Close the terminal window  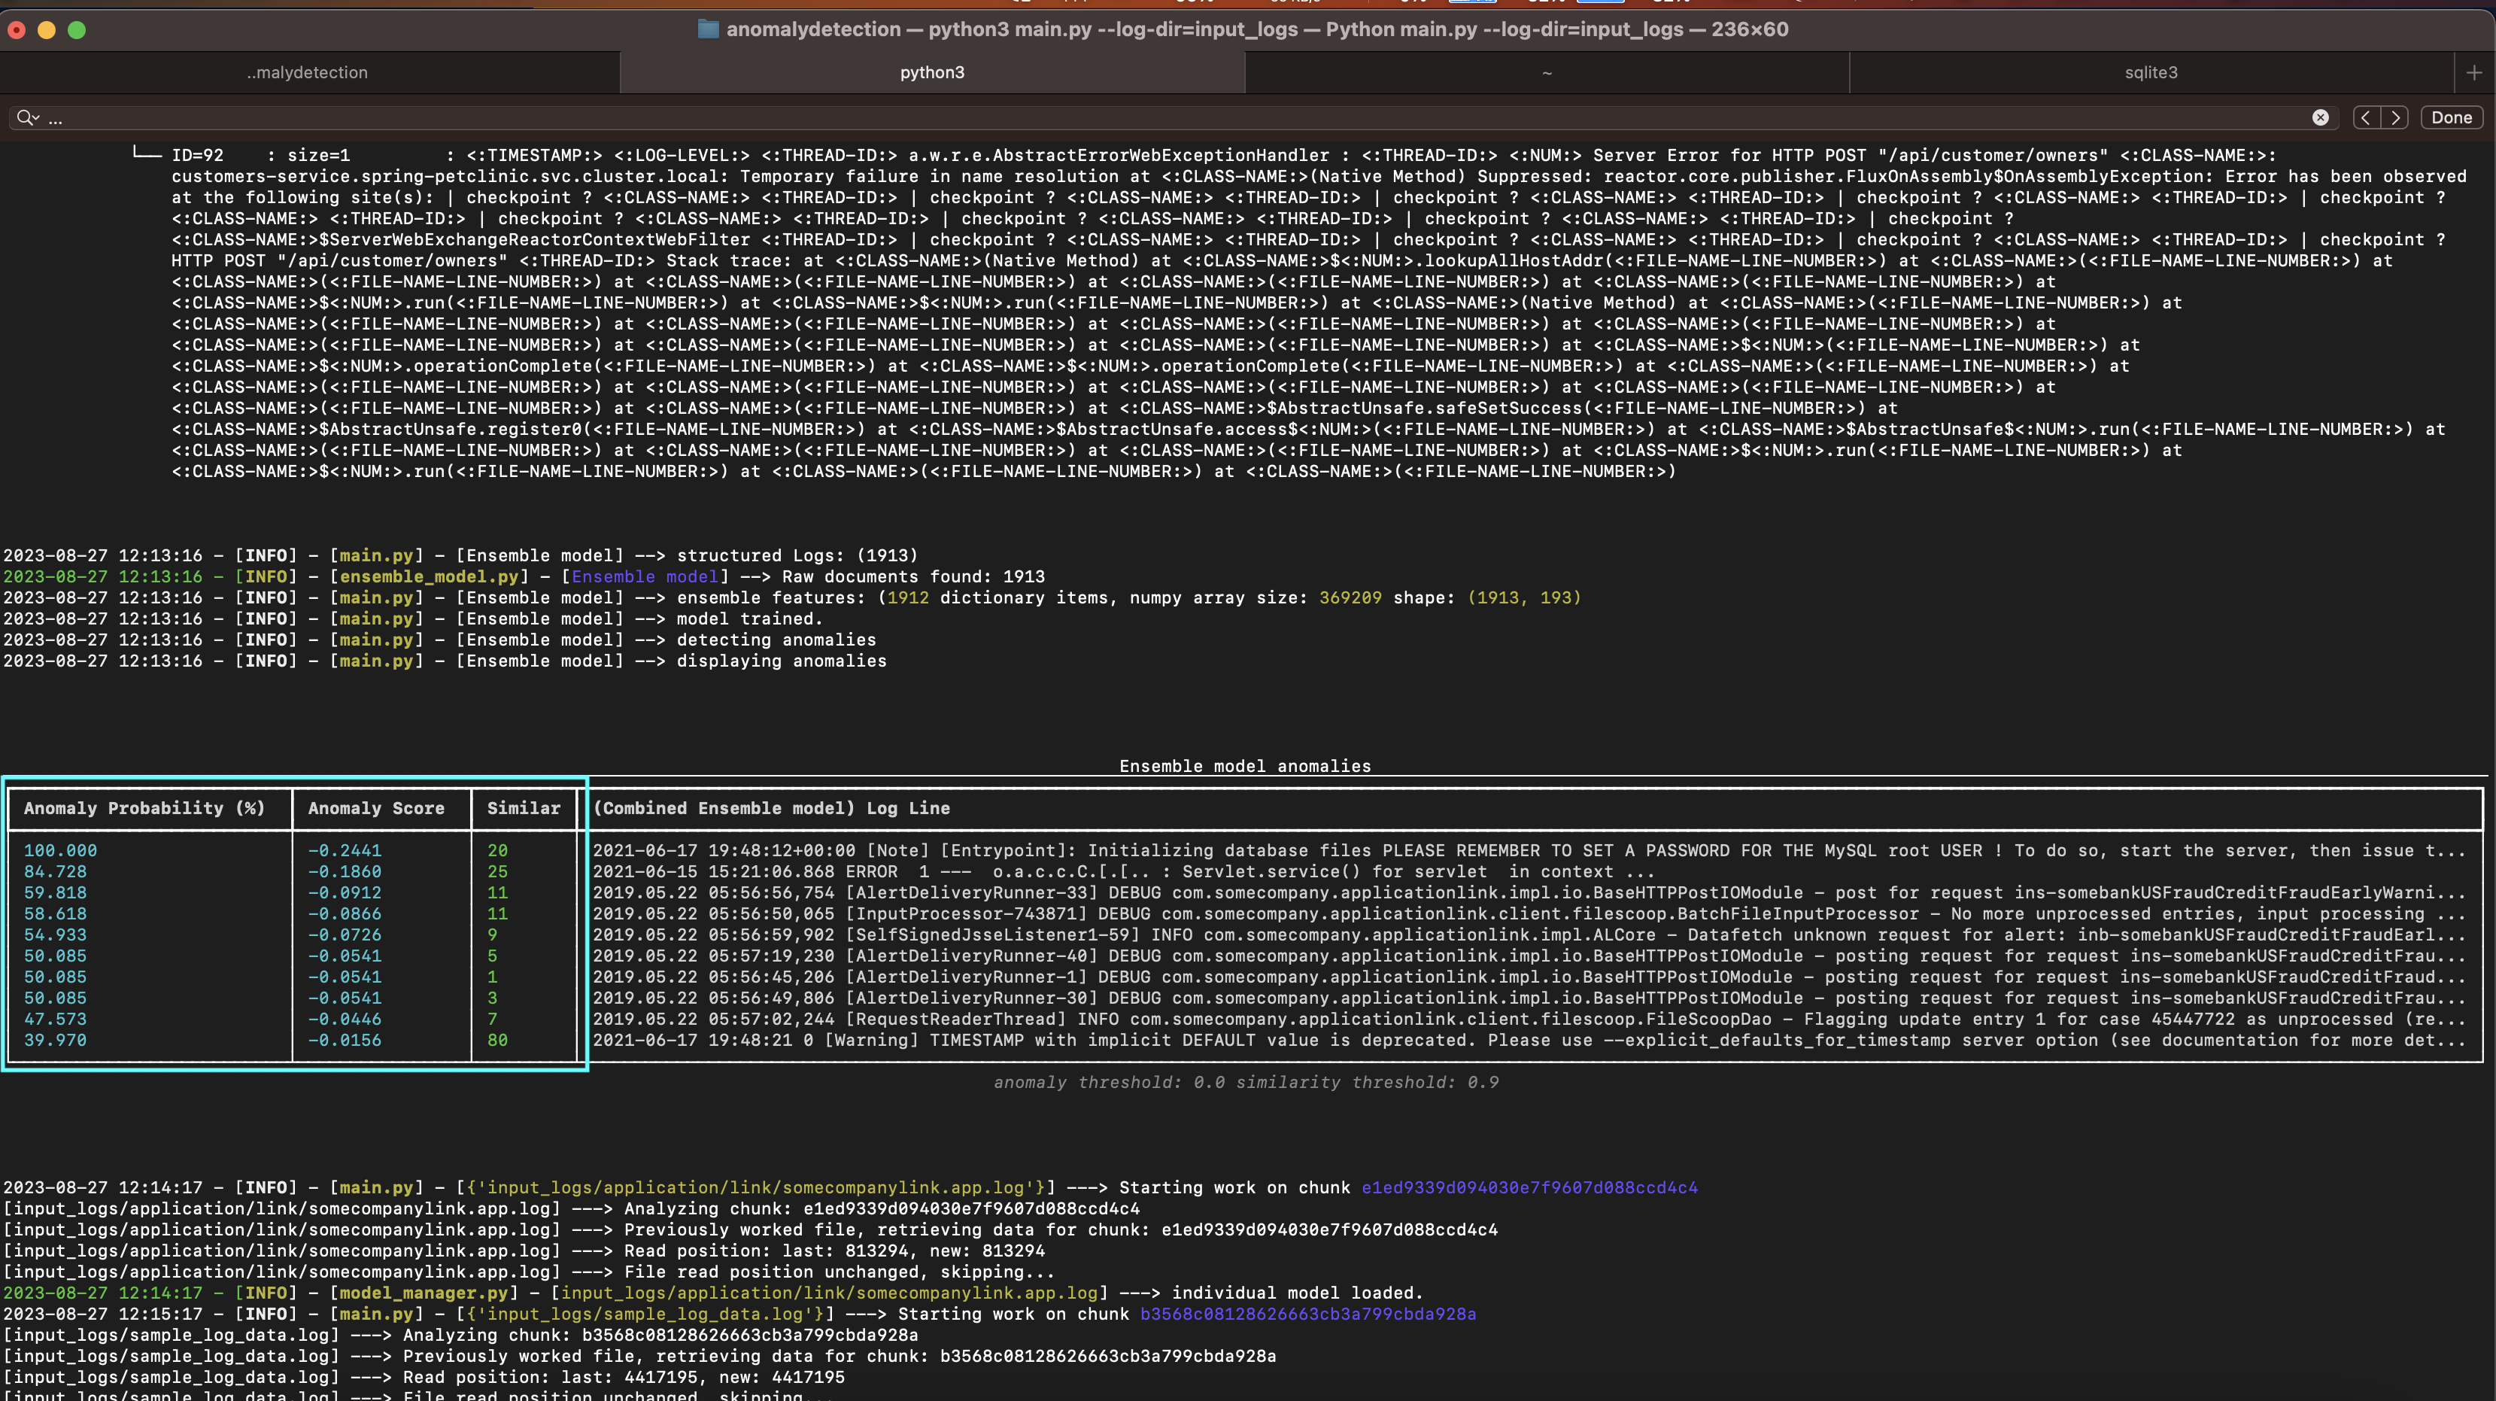16,30
